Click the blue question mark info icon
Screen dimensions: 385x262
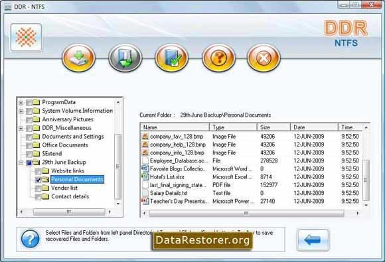[30, 239]
